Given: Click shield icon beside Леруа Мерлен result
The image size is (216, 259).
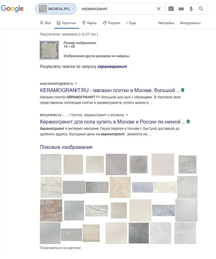Looking at the screenshot, I should point(188,121).
